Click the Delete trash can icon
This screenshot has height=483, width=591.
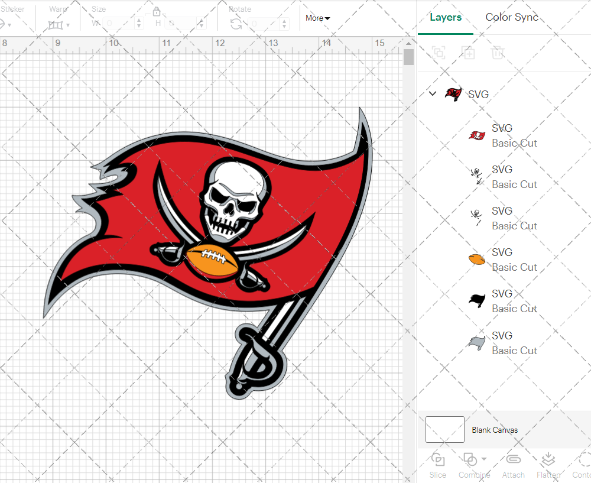[498, 53]
